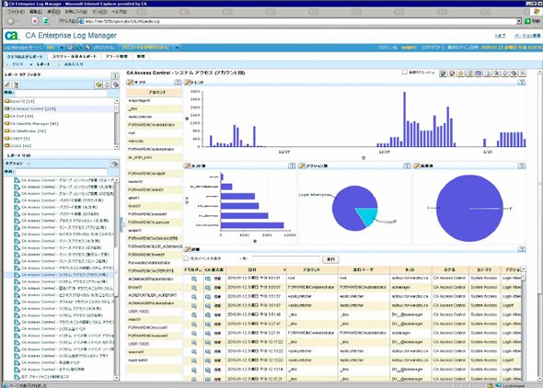Click the ログアウト link
Viewport: 543px width, 388px height.
(433, 48)
